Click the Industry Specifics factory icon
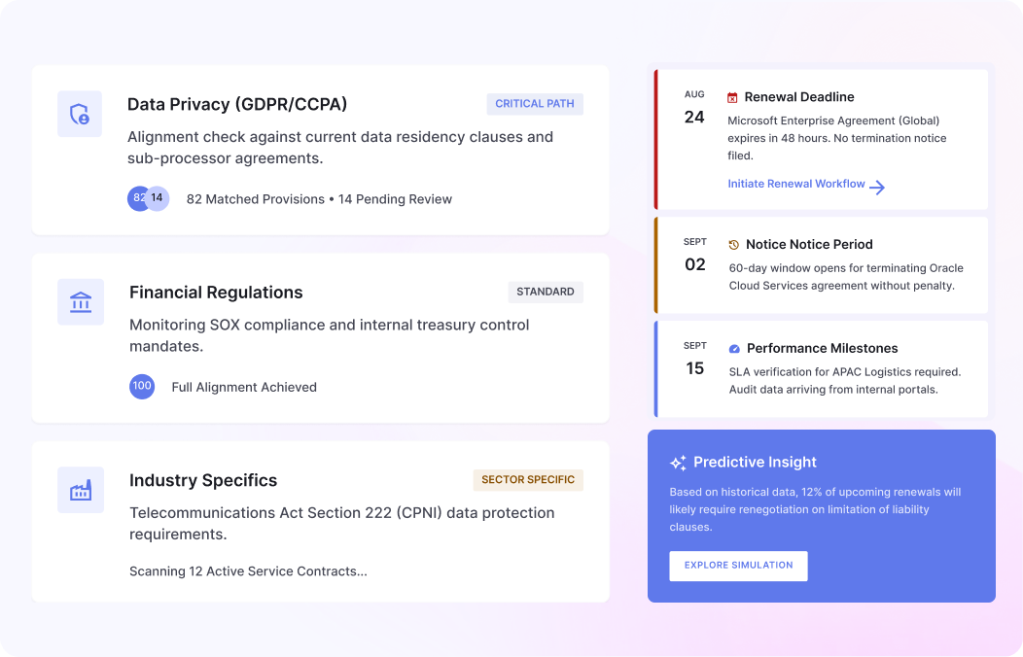Image resolution: width=1023 pixels, height=657 pixels. tap(81, 490)
